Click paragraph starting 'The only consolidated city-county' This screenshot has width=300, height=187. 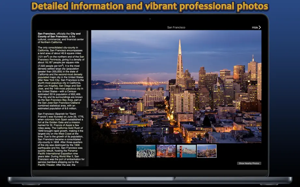click(x=61, y=78)
